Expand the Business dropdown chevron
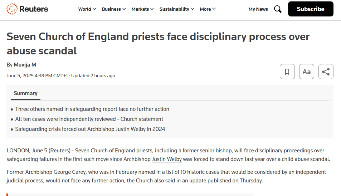Image resolution: width=341 pixels, height=196 pixels. point(124,9)
